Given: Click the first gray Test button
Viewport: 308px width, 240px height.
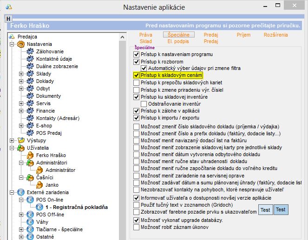Looking at the screenshot, I should (x=265, y=209).
